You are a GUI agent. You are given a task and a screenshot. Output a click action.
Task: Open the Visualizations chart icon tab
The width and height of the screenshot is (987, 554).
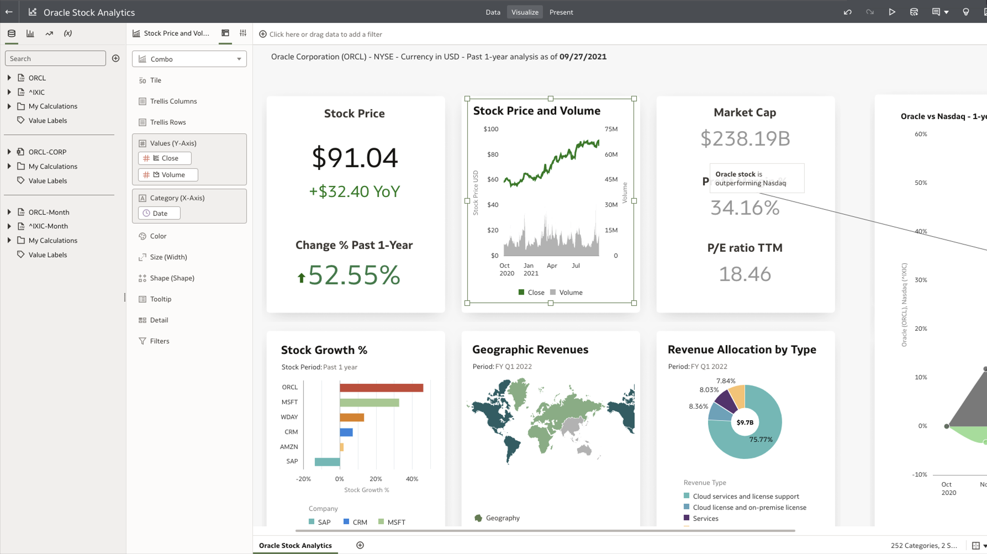pos(30,34)
